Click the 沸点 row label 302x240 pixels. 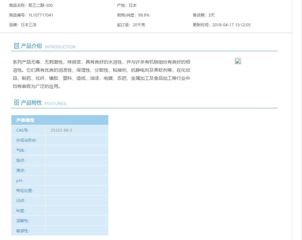pos(21,171)
